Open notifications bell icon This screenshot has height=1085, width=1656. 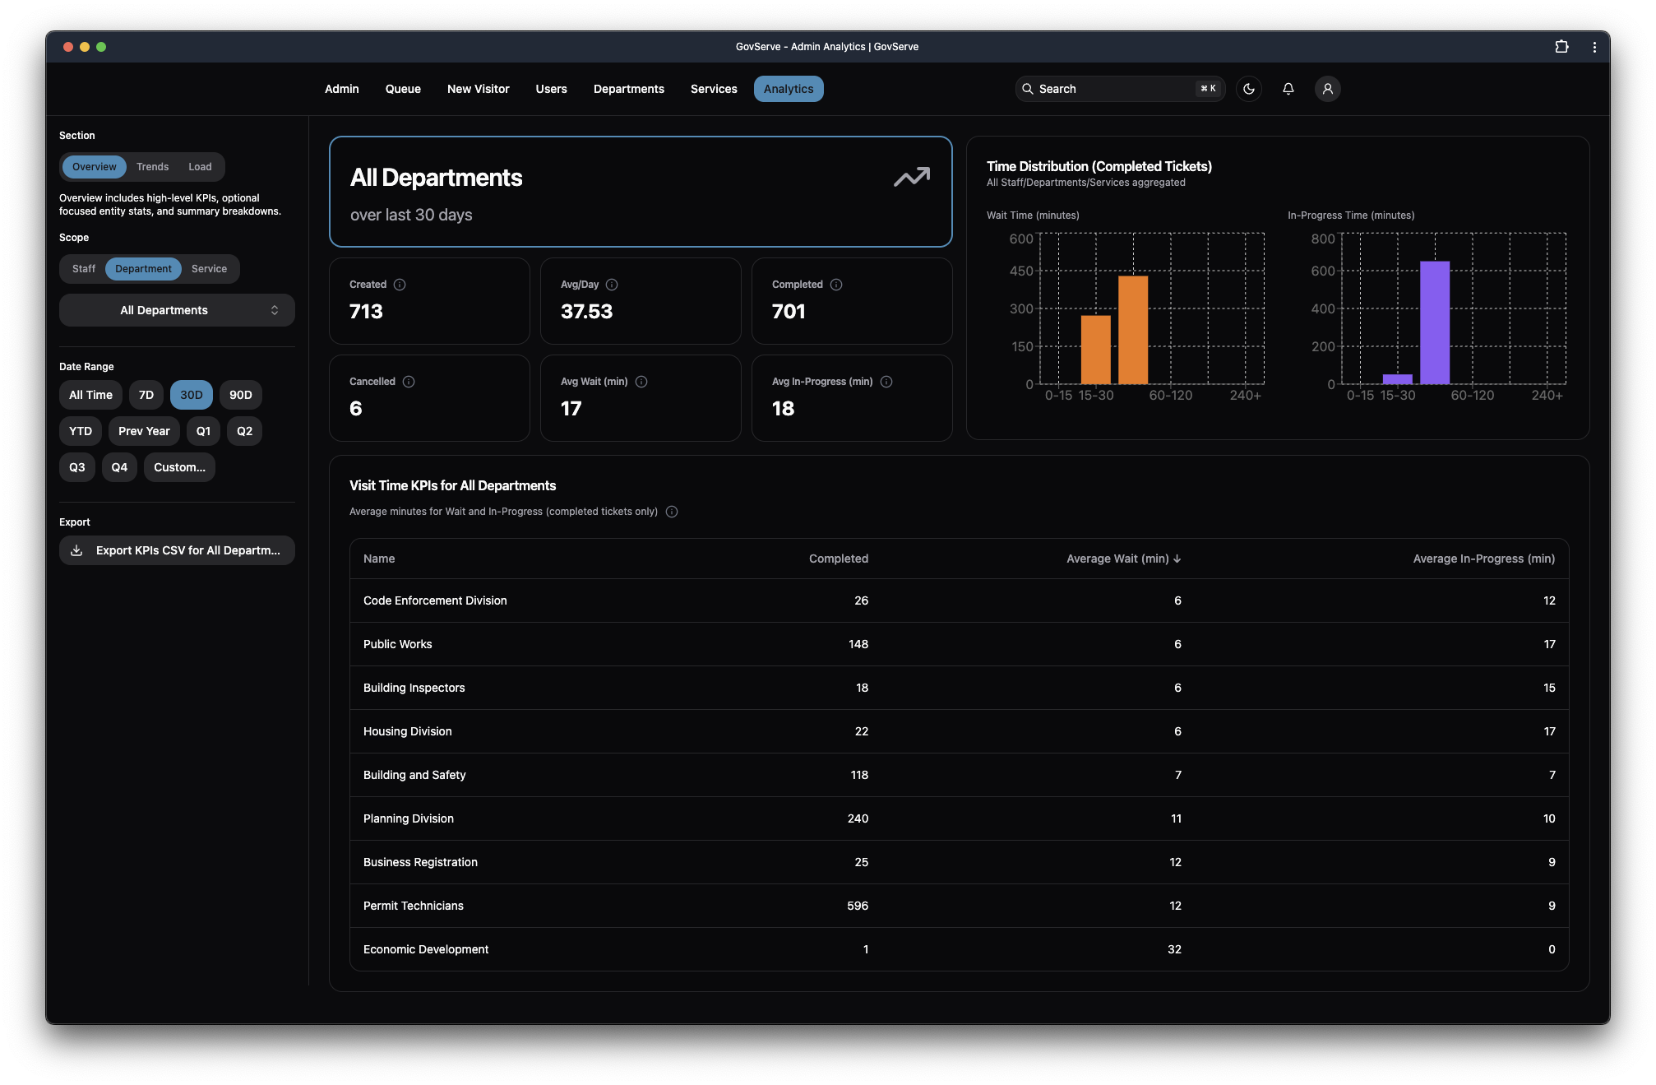(x=1288, y=89)
